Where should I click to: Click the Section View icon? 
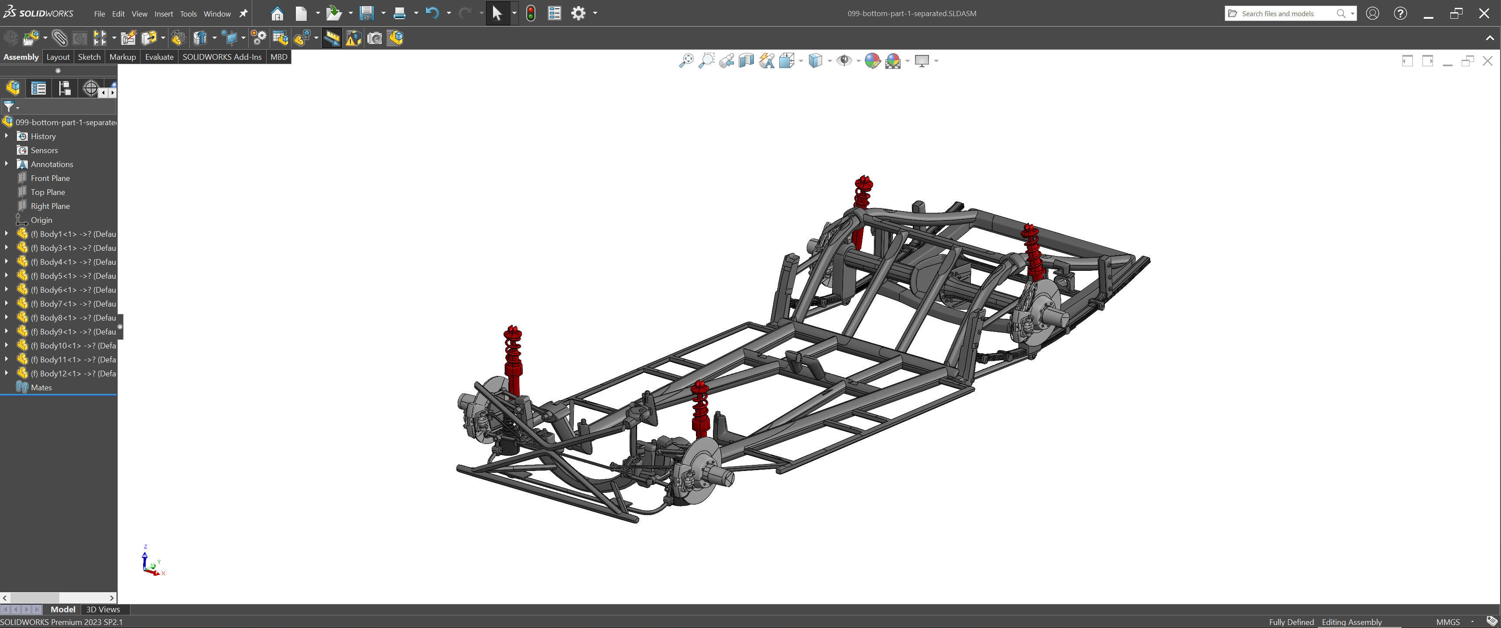[x=746, y=61]
